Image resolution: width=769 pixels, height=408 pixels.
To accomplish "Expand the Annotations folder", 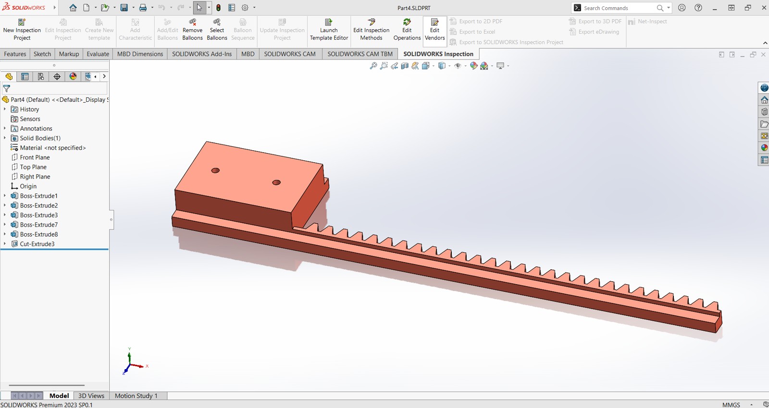I will pyautogui.click(x=5, y=128).
